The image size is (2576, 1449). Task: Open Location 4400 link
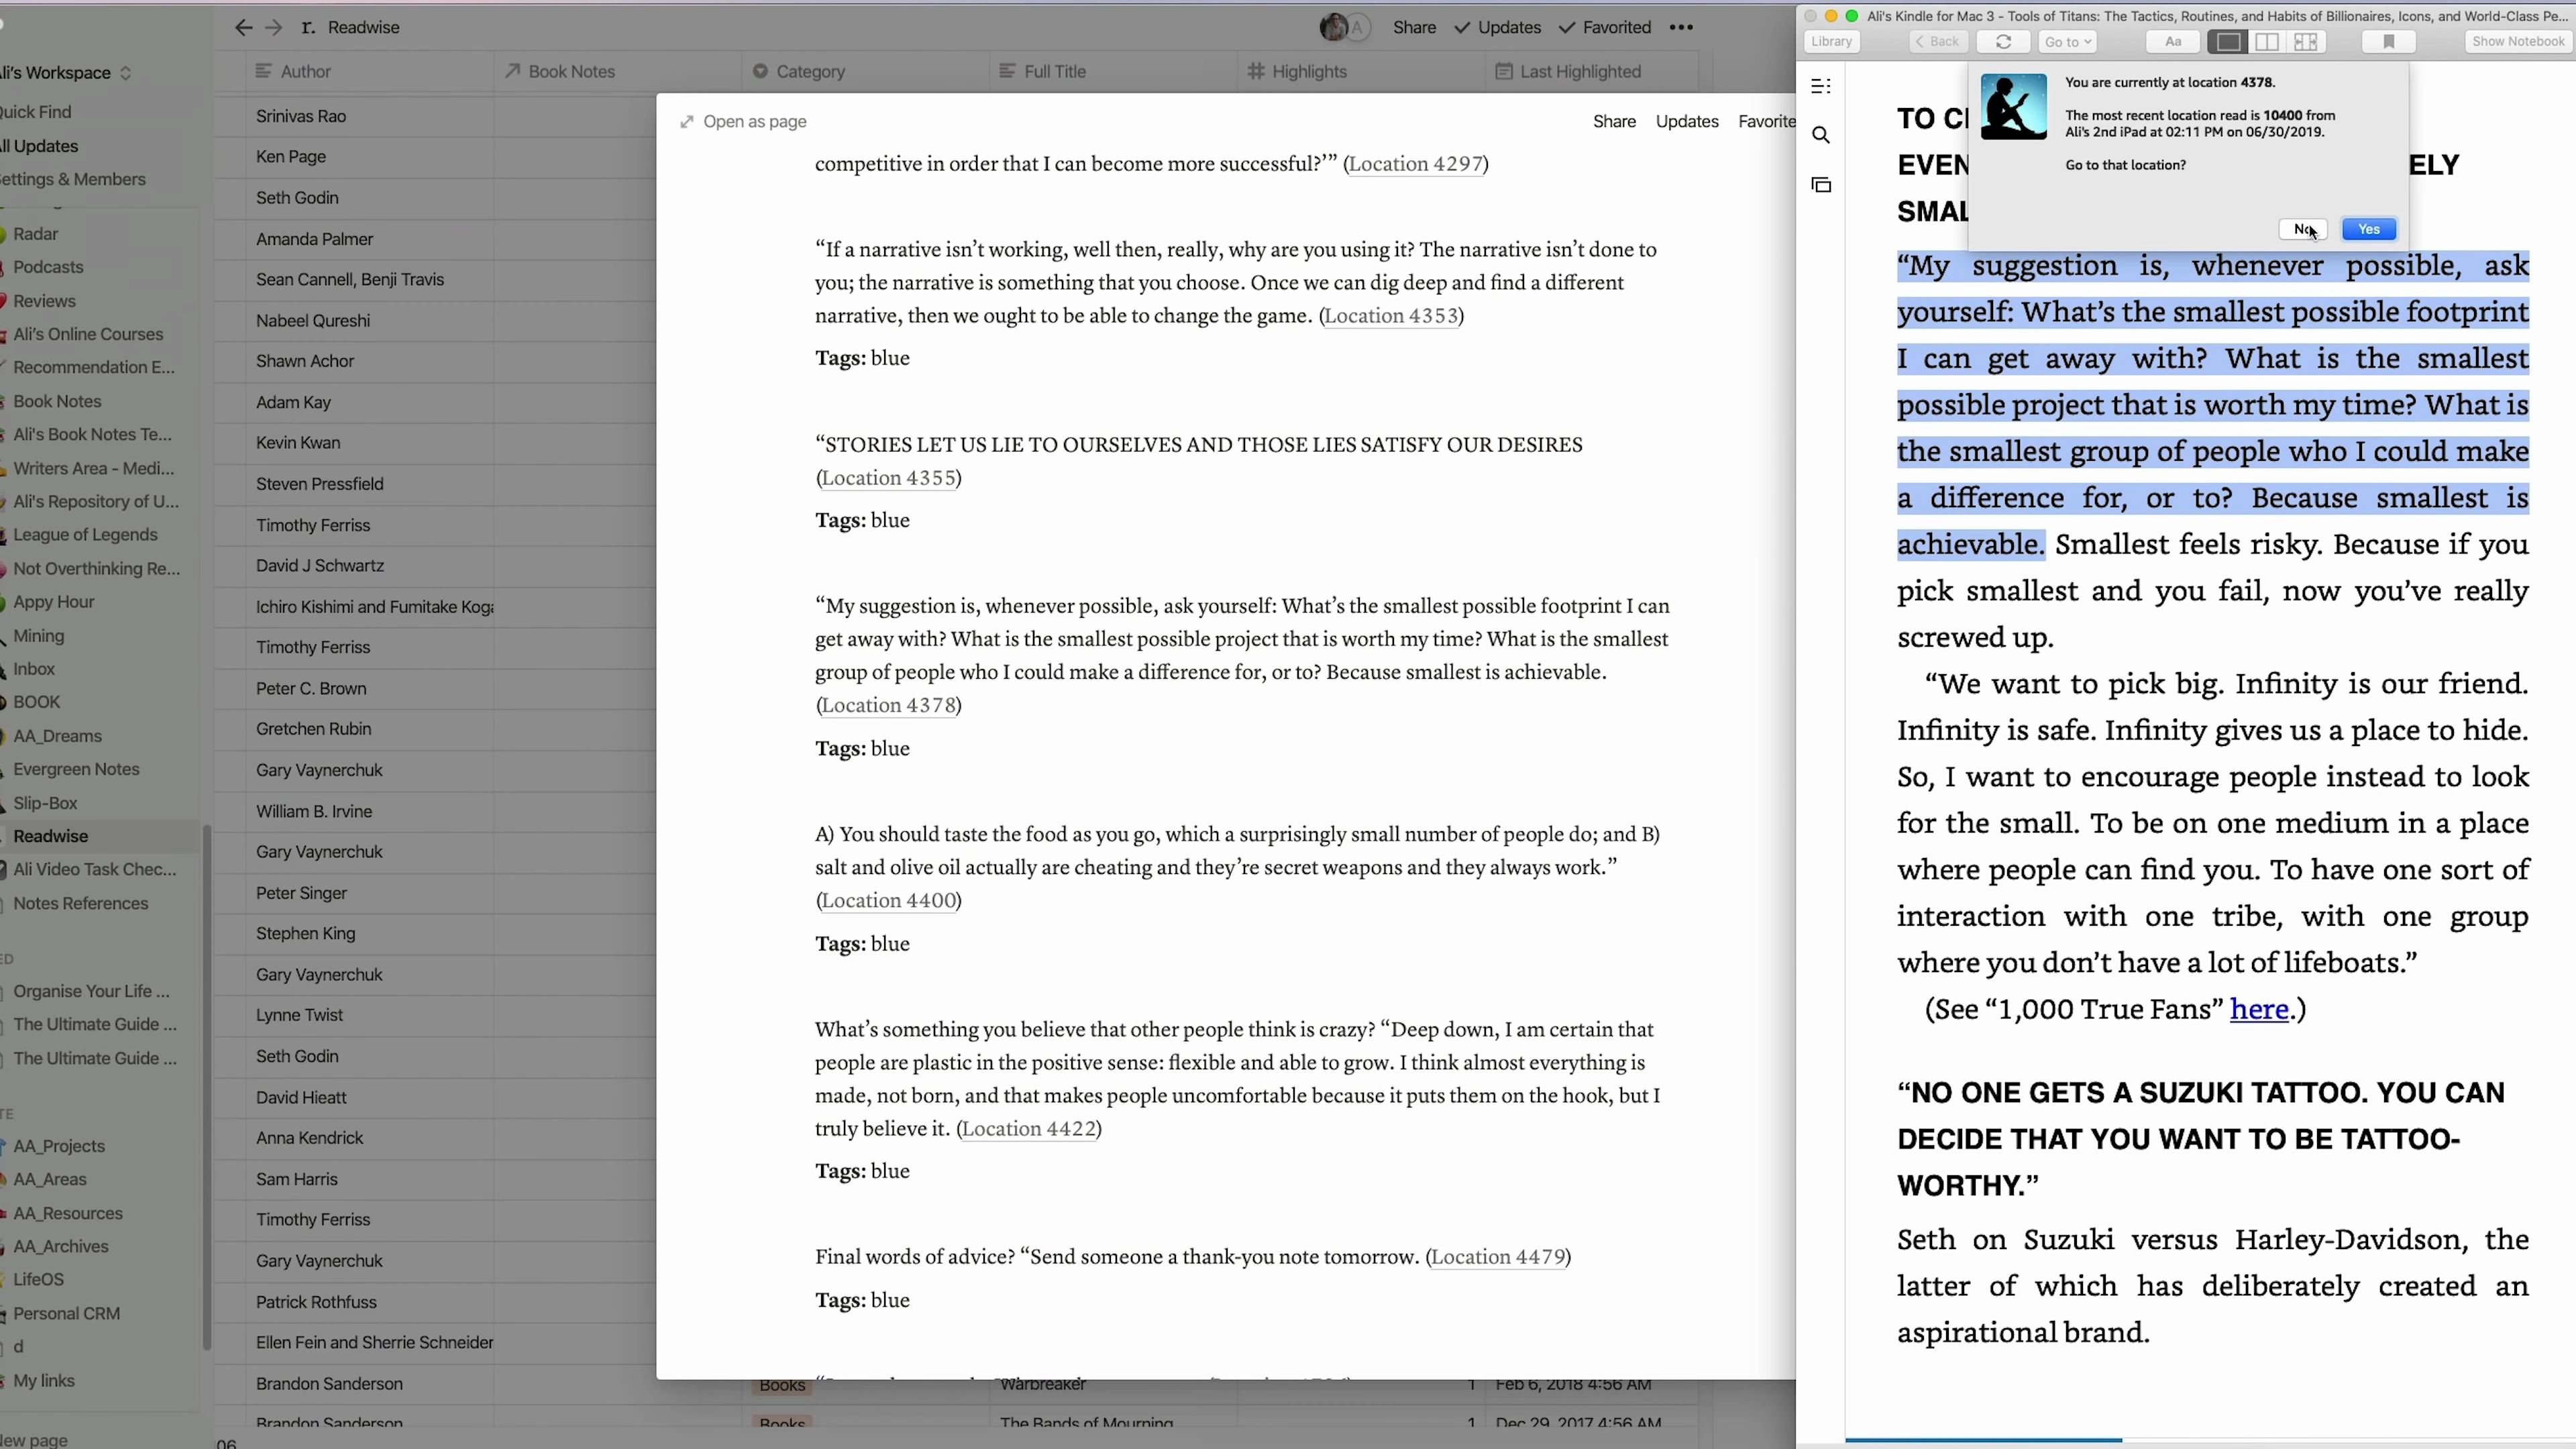pyautogui.click(x=888, y=900)
